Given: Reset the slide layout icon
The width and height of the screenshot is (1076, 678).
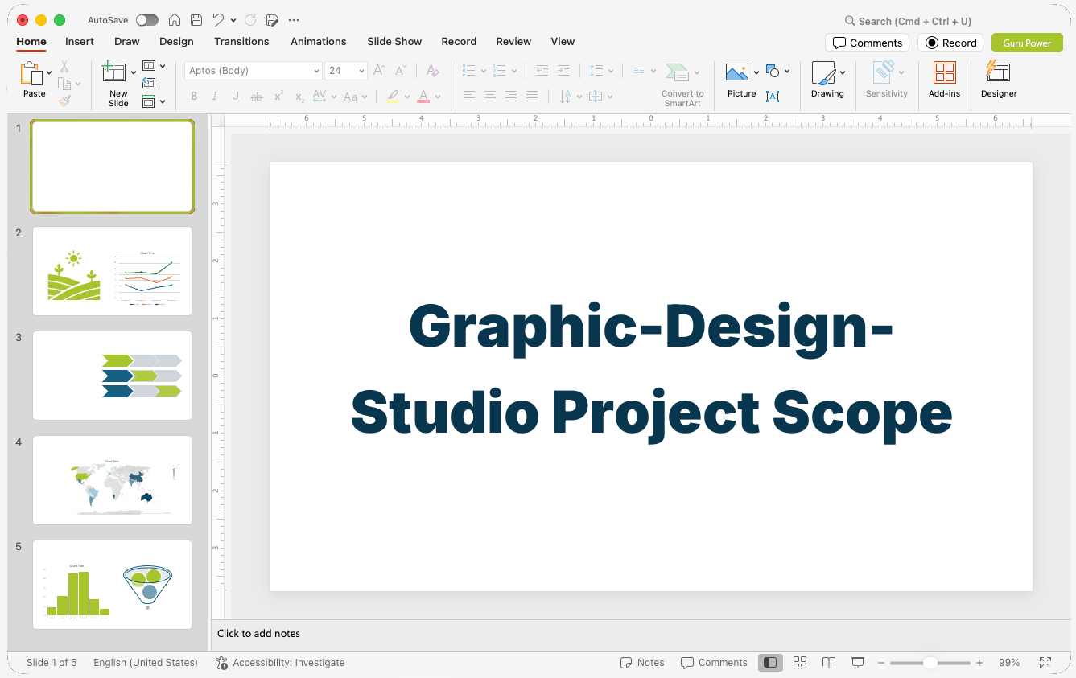Looking at the screenshot, I should (x=149, y=83).
